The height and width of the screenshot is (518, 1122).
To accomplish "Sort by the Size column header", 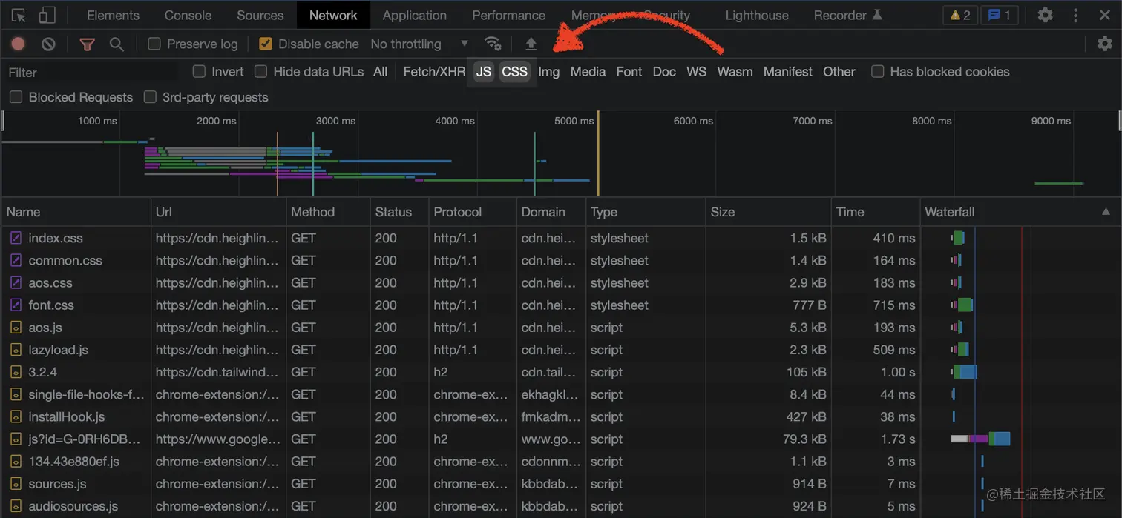I will click(768, 212).
